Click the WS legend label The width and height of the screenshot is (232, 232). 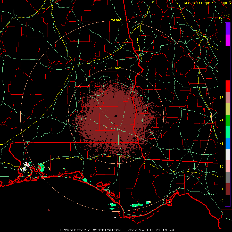(221, 144)
